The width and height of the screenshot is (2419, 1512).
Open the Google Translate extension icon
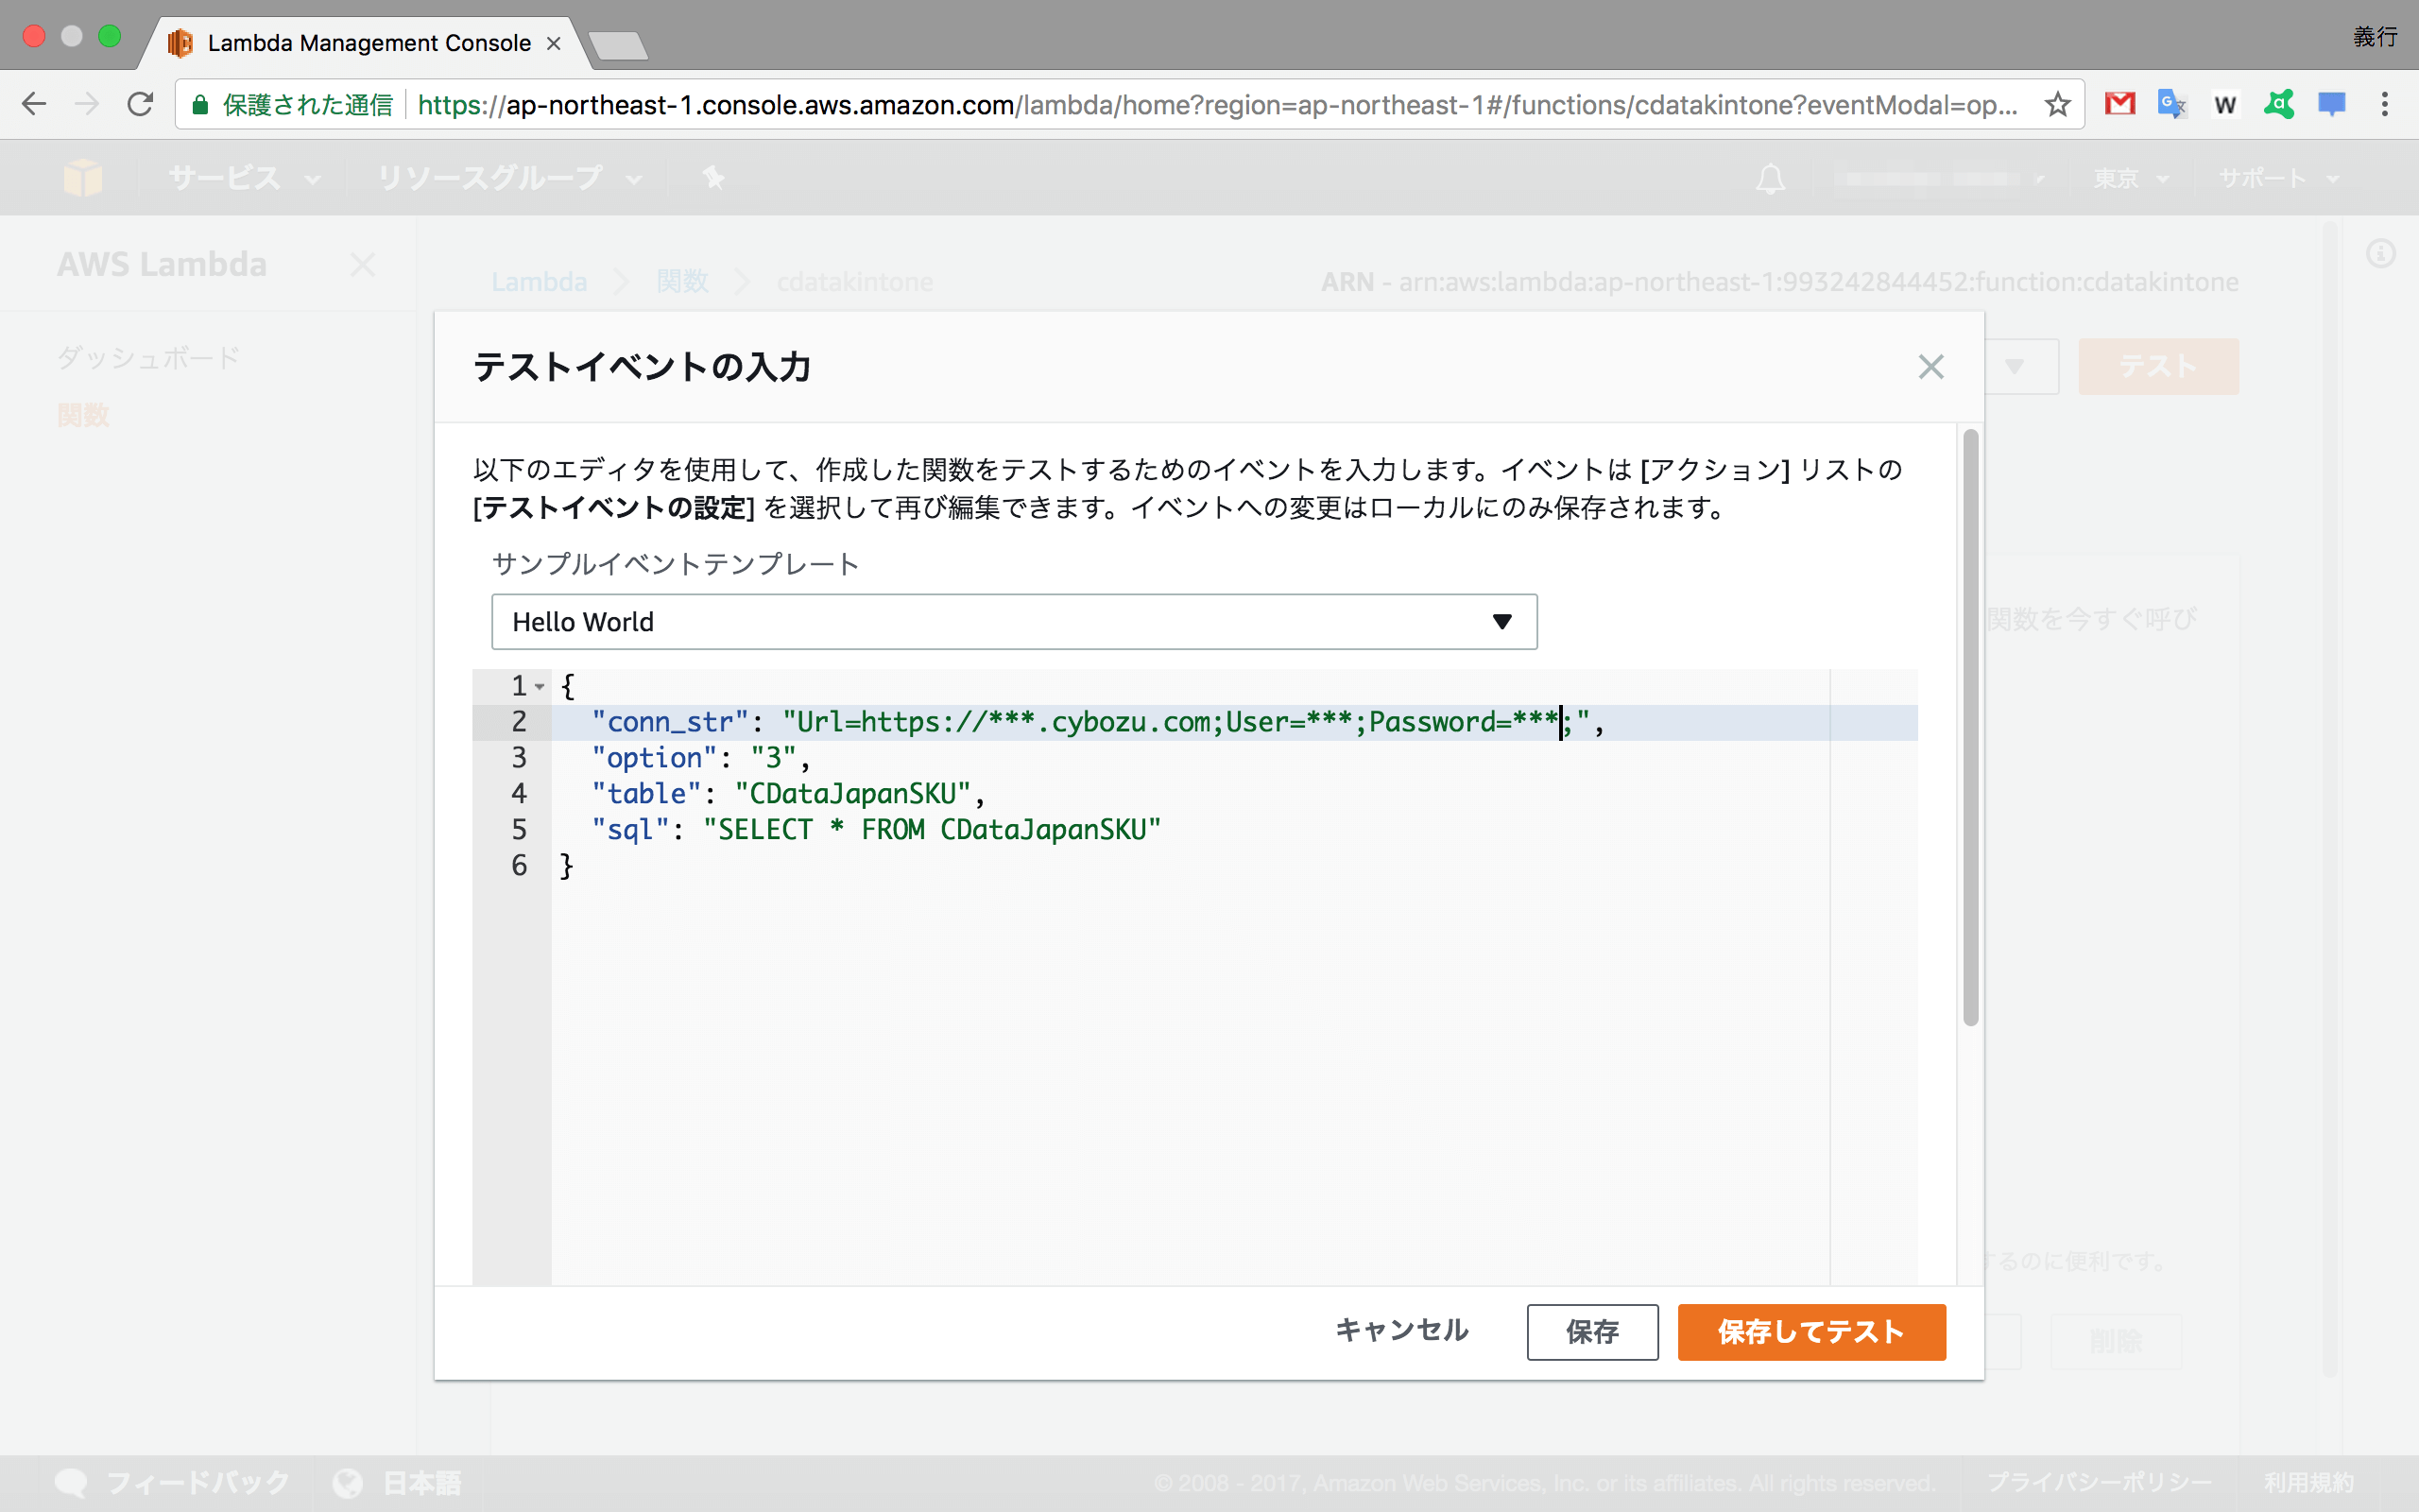[2171, 104]
